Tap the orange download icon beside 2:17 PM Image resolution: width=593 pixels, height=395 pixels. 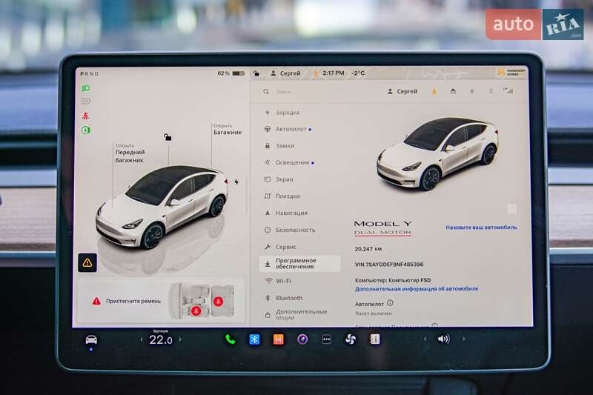click(316, 73)
